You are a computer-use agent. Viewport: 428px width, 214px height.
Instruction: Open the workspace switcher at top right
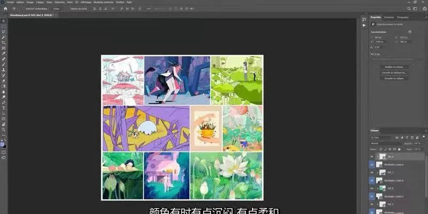pyautogui.click(x=415, y=9)
